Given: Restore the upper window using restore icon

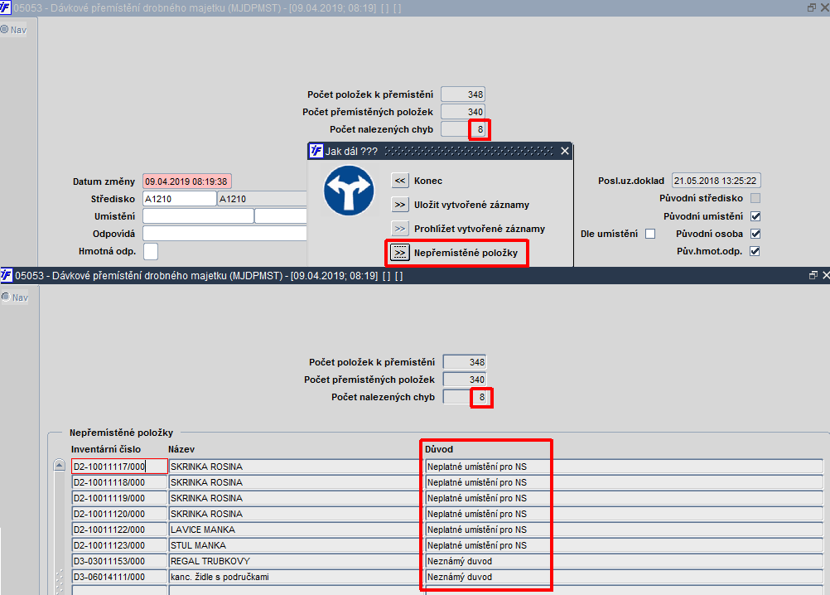Looking at the screenshot, I should coord(812,7).
